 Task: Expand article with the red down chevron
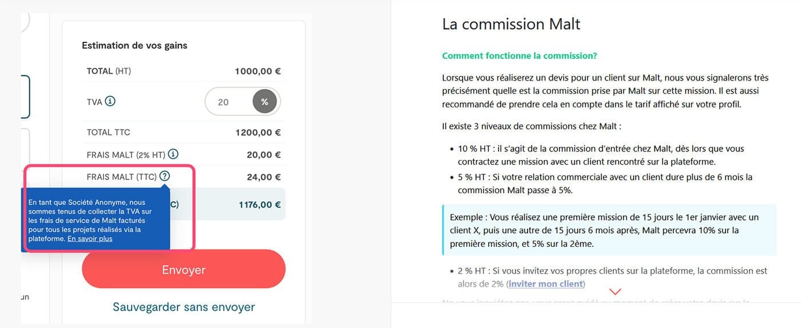pyautogui.click(x=615, y=292)
